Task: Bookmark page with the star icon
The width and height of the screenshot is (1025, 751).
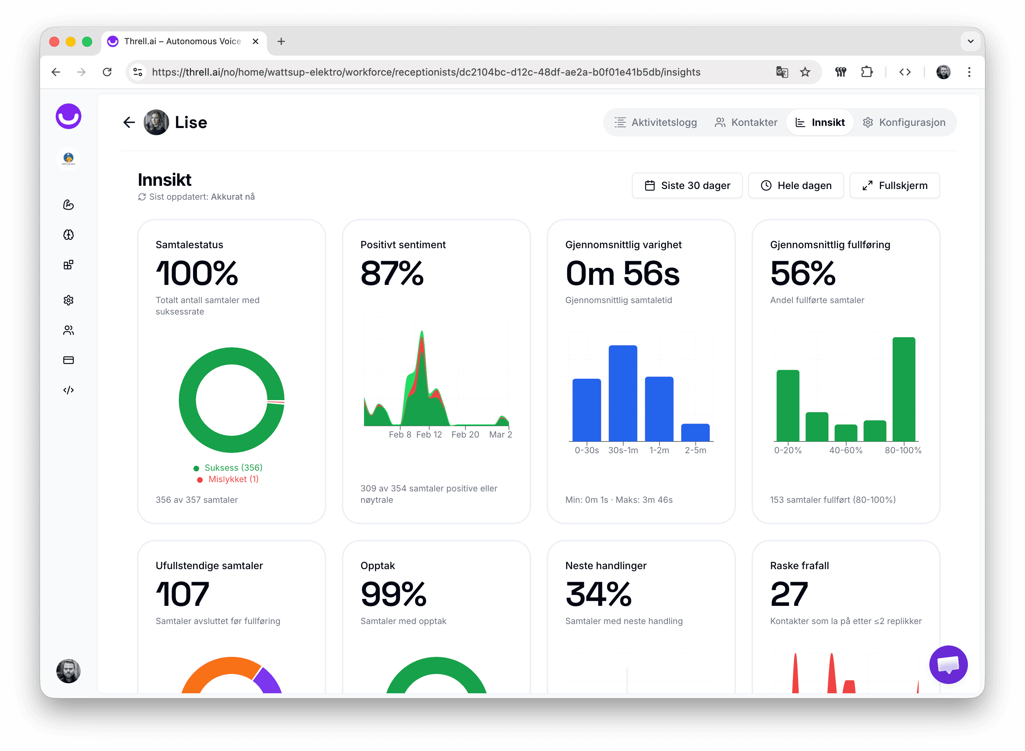Action: 805,72
